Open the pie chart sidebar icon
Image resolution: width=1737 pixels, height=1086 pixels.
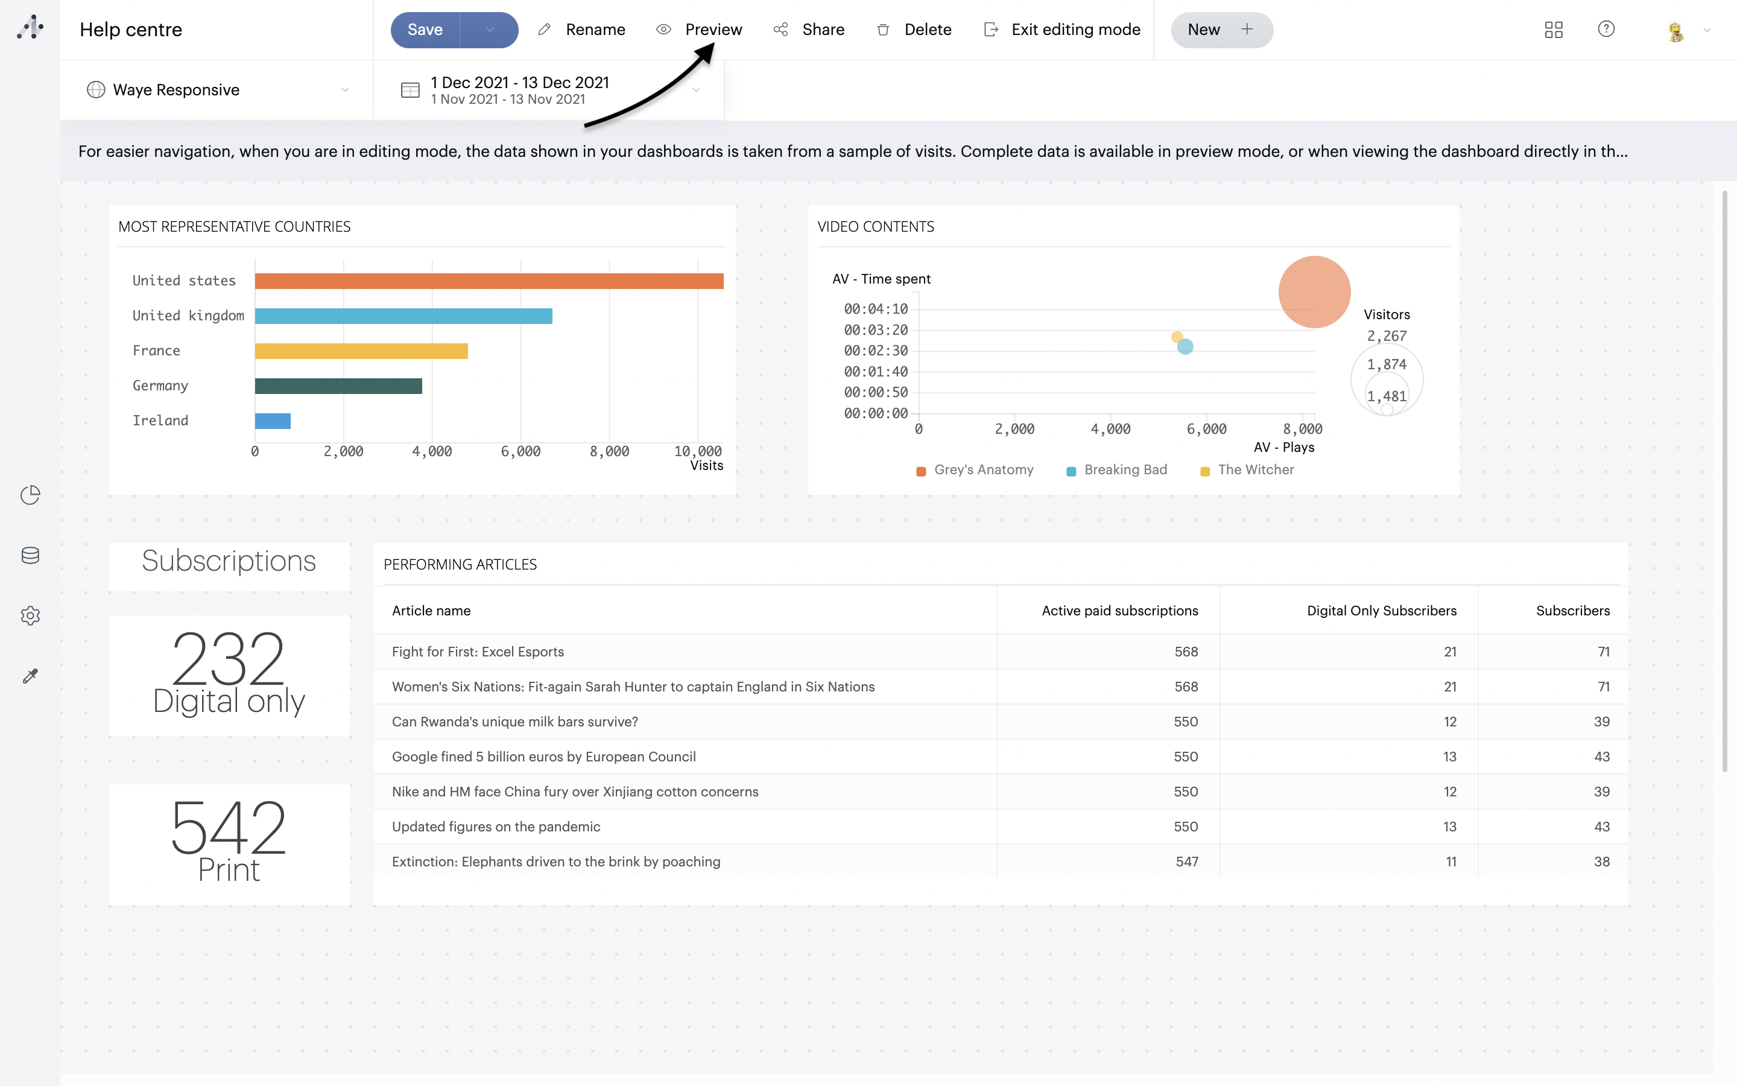coord(30,495)
